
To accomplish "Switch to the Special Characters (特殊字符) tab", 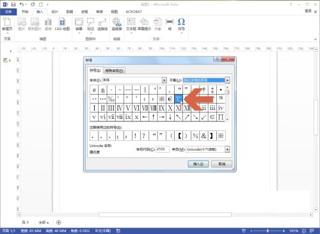I will (x=114, y=70).
